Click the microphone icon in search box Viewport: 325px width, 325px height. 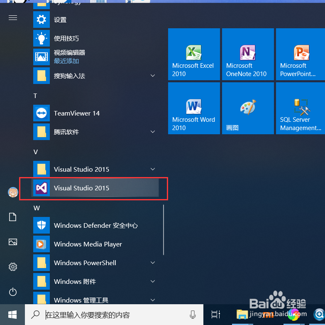tap(193, 315)
